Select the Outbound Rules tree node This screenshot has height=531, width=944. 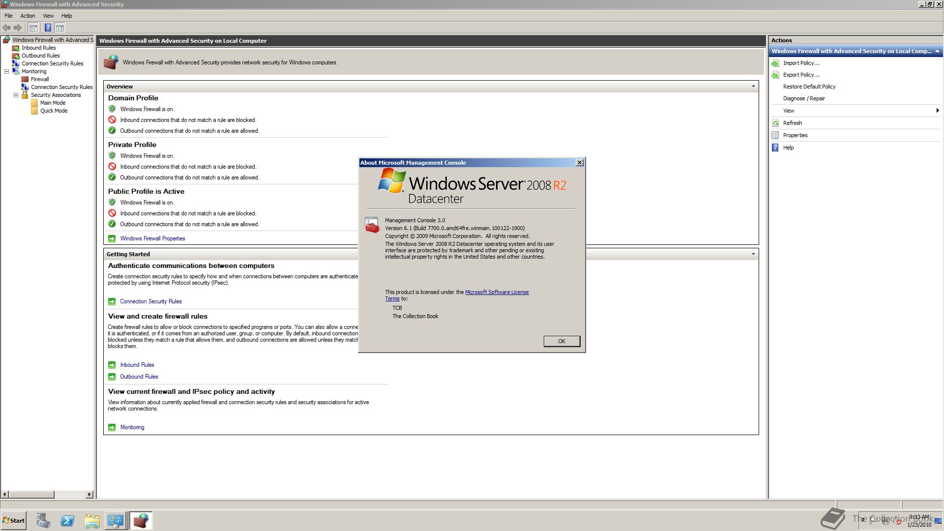click(40, 56)
